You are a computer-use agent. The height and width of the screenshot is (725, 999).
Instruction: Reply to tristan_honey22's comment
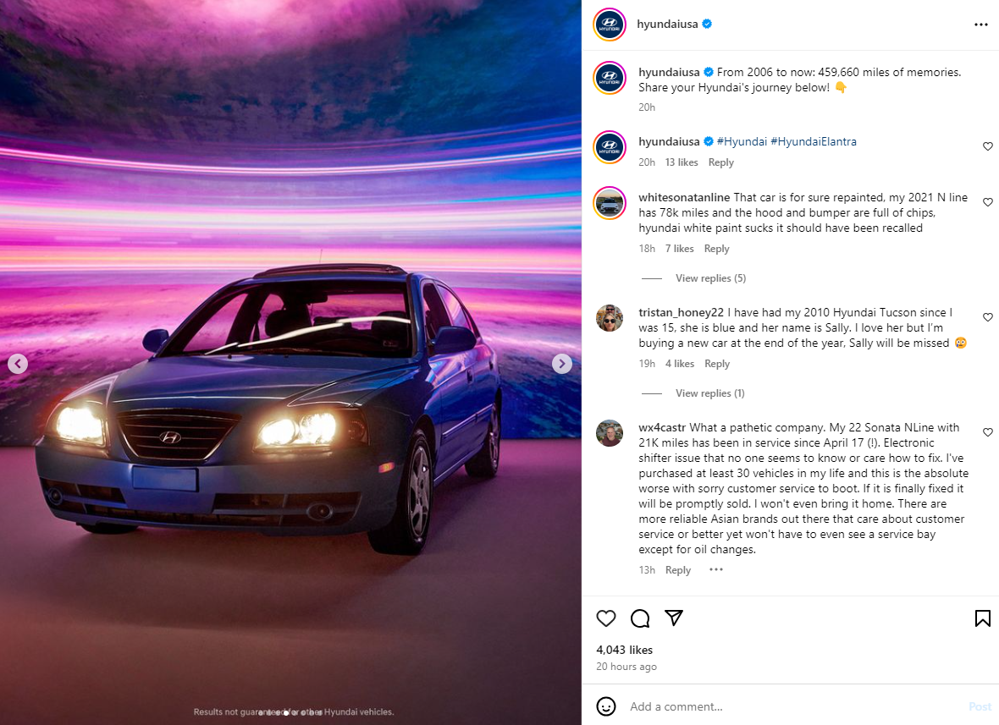pyautogui.click(x=717, y=364)
